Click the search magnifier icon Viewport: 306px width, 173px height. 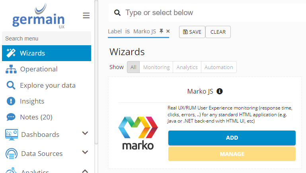tap(117, 13)
